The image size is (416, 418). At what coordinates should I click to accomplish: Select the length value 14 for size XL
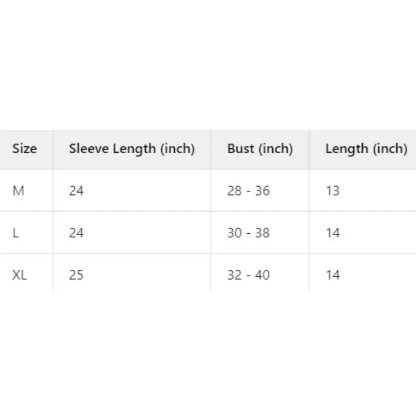(x=332, y=275)
